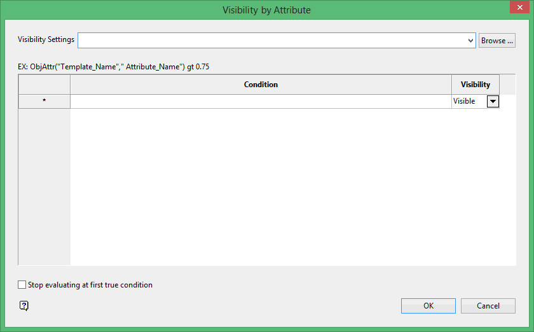Click the "Visibility Settings" label text
This screenshot has width=534, height=332.
(46, 39)
